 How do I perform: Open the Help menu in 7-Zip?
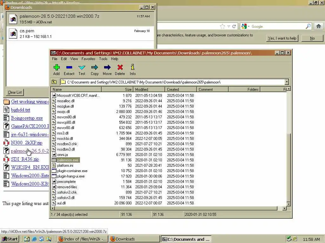click(114, 59)
